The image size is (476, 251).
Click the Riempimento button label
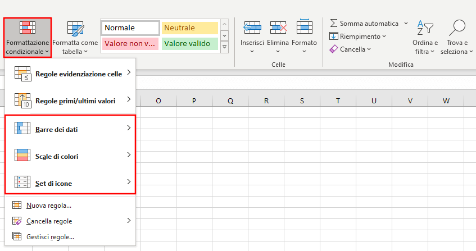coord(360,36)
